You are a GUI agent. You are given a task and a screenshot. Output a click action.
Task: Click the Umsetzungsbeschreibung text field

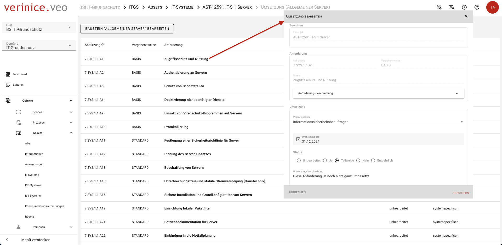pyautogui.click(x=378, y=176)
